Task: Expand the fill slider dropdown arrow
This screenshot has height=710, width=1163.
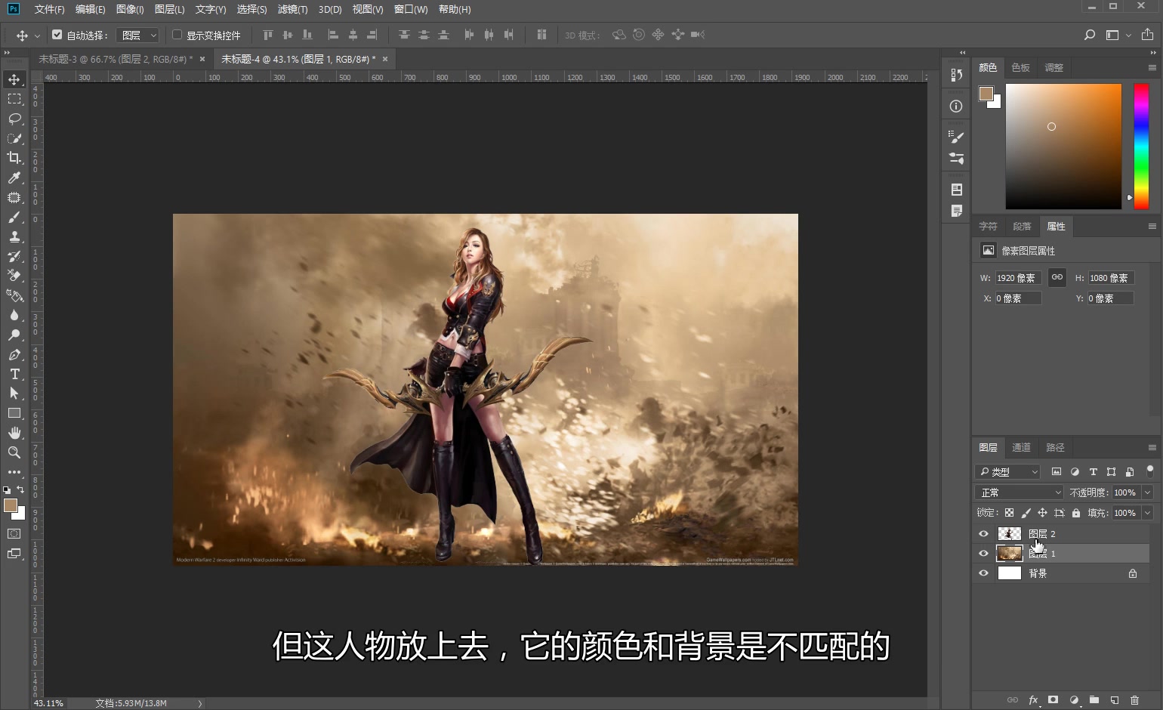Action: click(1147, 513)
